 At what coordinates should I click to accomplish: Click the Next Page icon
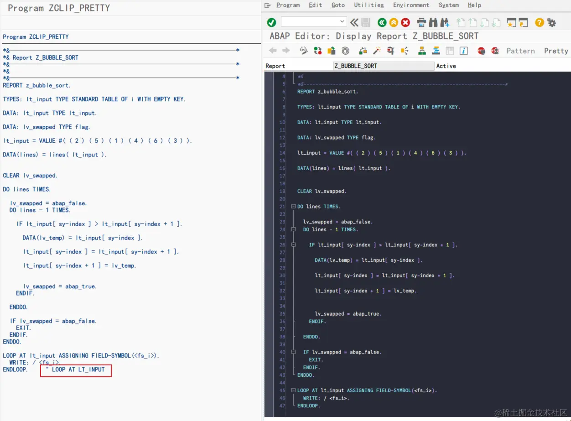point(484,22)
